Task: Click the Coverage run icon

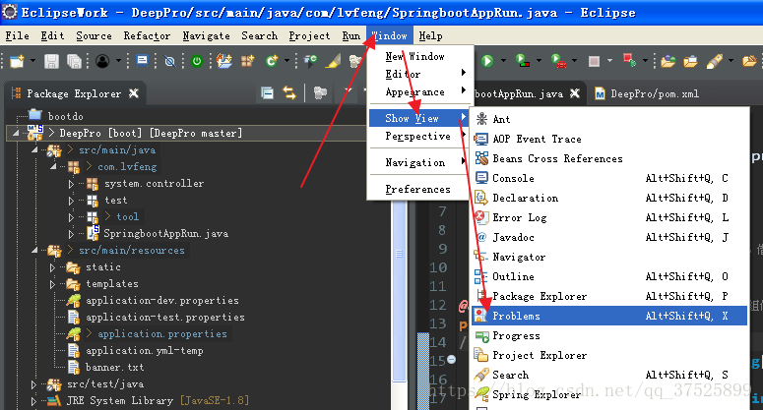Action: [522, 61]
